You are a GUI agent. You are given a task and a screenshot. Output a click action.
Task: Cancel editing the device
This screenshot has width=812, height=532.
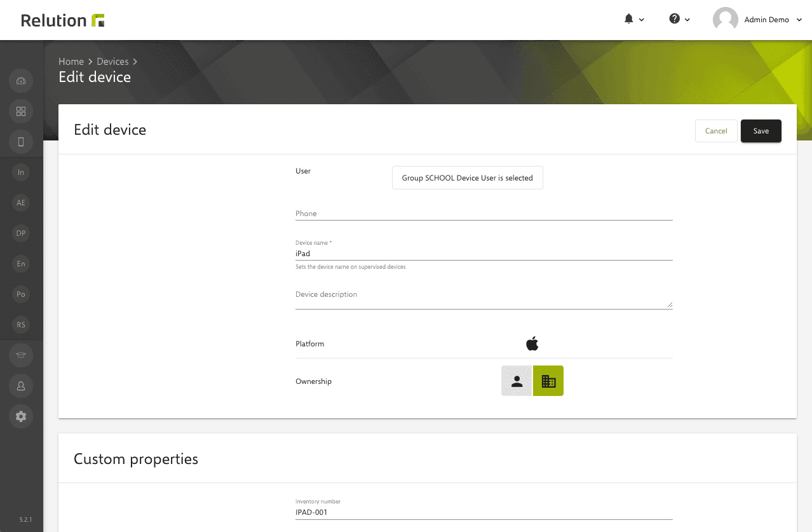716,131
